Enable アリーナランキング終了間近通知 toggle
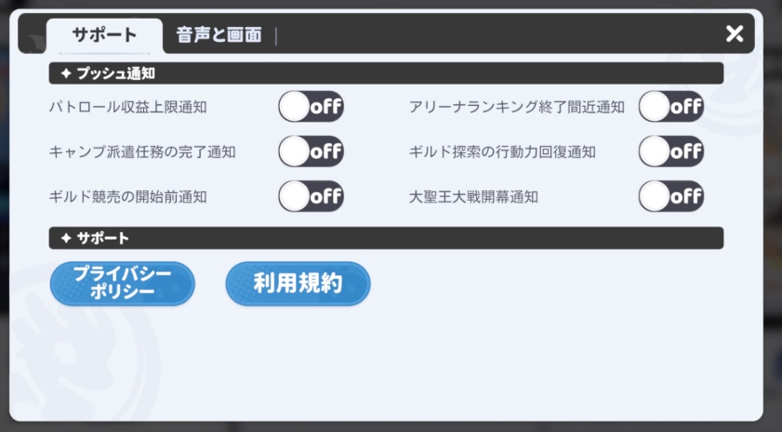This screenshot has height=432, width=782. coord(670,107)
